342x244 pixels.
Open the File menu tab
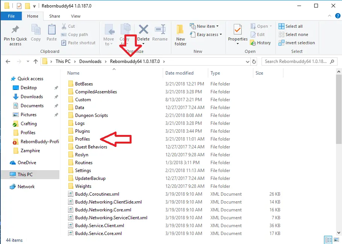(x=11, y=16)
